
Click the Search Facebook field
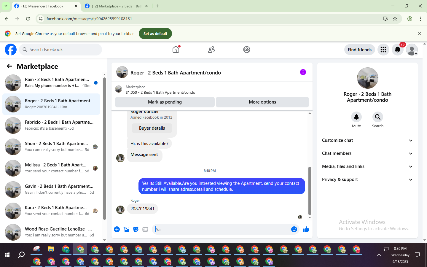coord(60,50)
